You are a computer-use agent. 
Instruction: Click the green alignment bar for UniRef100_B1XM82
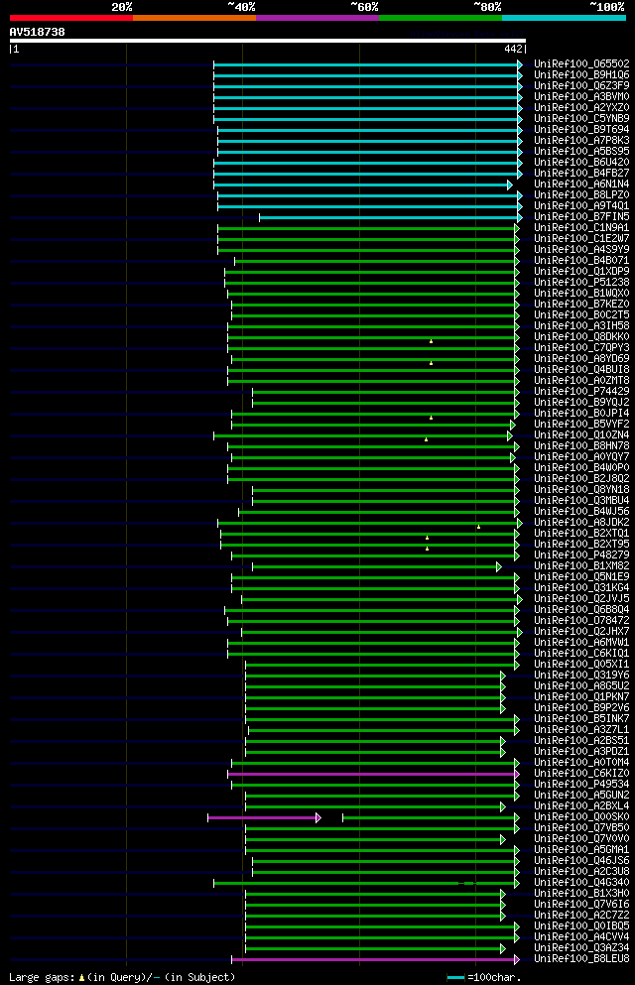point(377,567)
